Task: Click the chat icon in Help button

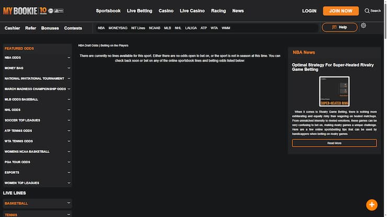Action: (334, 27)
